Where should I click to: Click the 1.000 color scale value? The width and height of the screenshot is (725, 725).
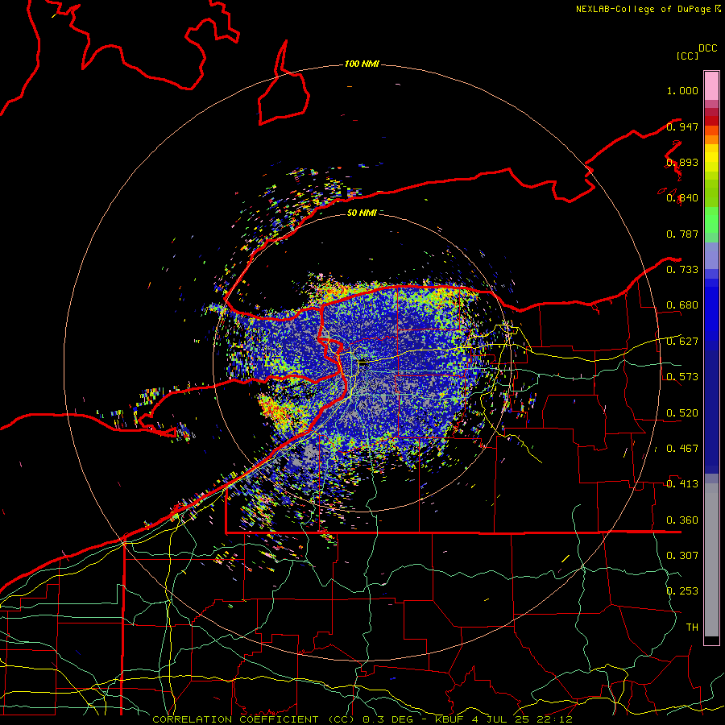point(682,90)
